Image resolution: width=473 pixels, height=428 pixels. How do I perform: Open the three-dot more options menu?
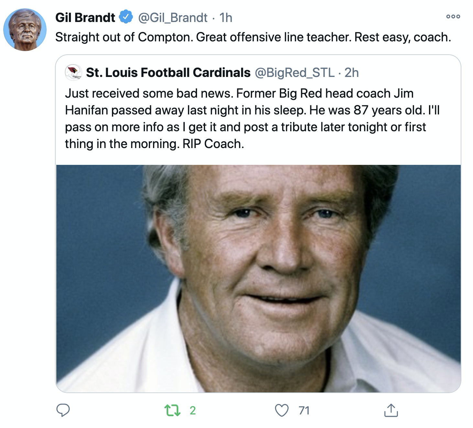click(x=453, y=17)
